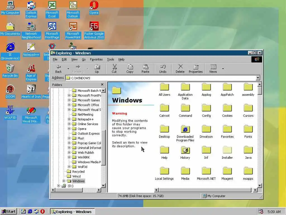Open the Address bar dropdown
The width and height of the screenshot is (286, 215).
258,78
